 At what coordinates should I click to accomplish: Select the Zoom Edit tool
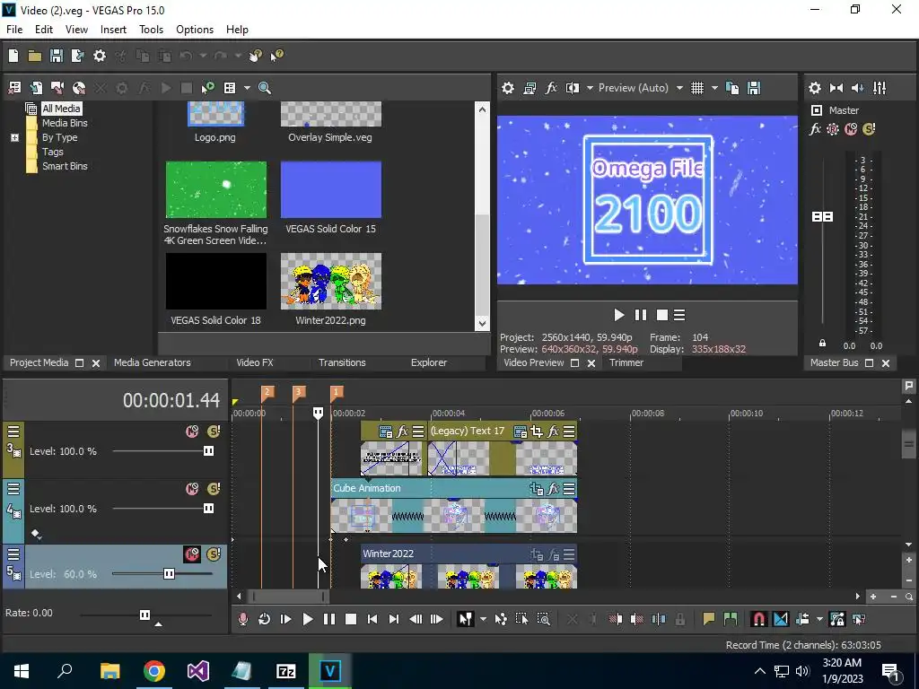coord(543,619)
